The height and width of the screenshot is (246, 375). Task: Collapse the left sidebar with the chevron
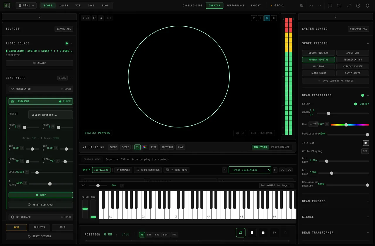[40, 17]
